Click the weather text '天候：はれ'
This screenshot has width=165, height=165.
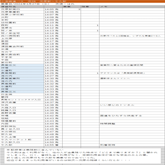tap(65, 4)
